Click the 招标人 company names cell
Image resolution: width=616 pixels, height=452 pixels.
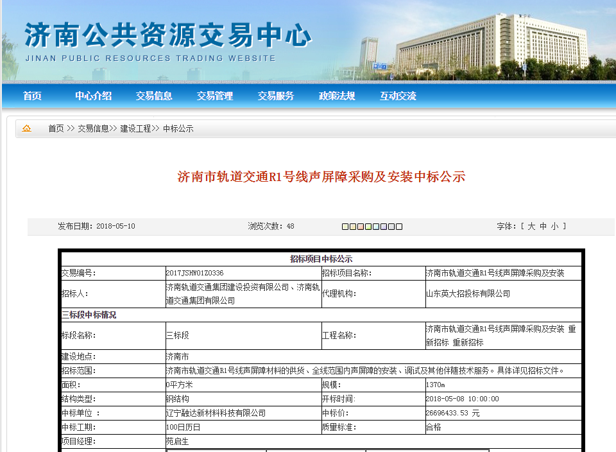243,293
